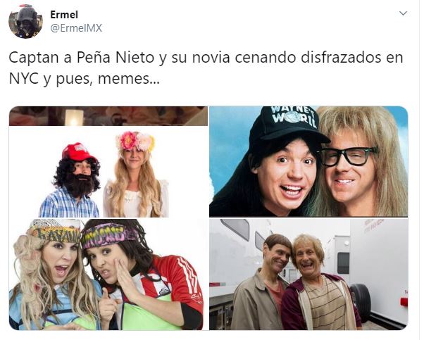424x340 pixels.
Task: Click the display name Ermel
Action: point(64,15)
